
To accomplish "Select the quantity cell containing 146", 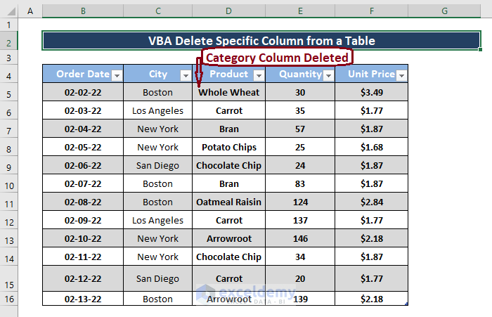I will (x=300, y=238).
